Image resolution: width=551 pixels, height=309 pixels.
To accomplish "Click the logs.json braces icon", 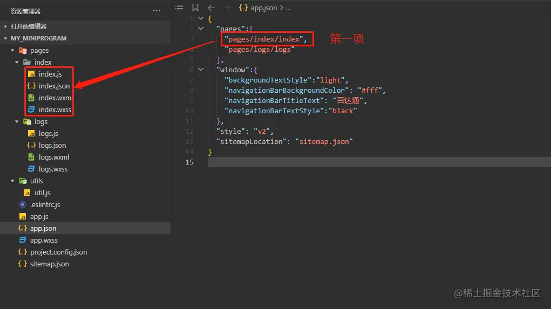I will pyautogui.click(x=31, y=145).
